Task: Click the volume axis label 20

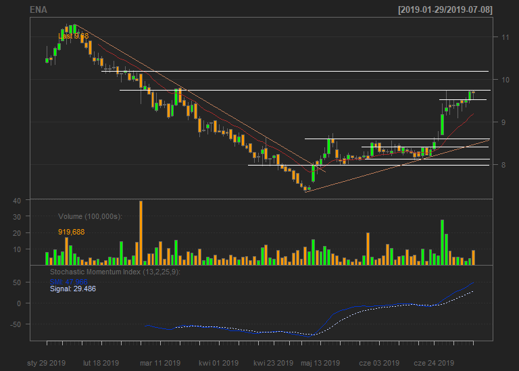Action: (x=17, y=233)
